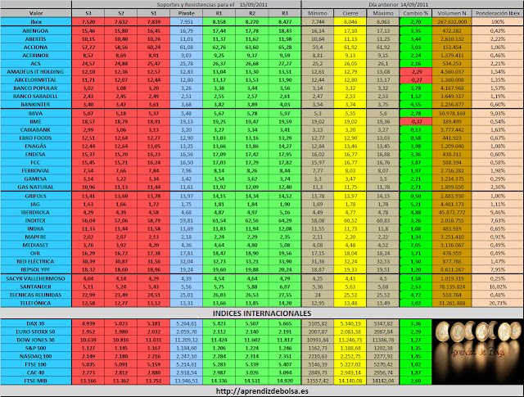Viewport: 524px width, 397px height.
Task: Select the 'Ibex' row name cell
Action: point(36,22)
